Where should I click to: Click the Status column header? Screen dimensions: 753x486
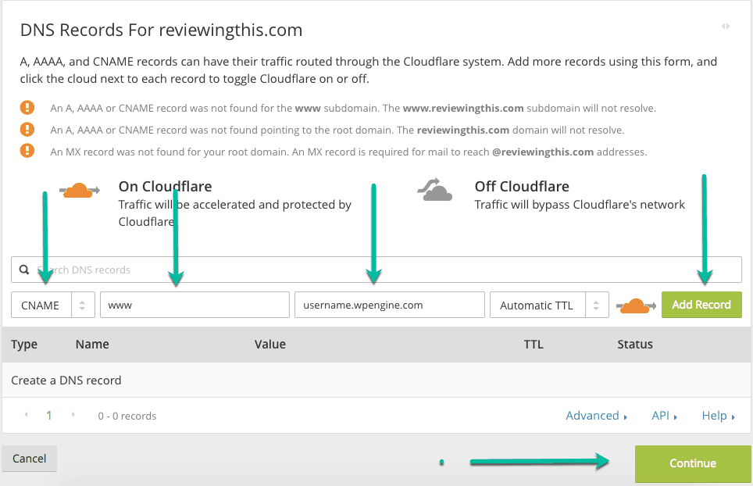pyautogui.click(x=635, y=345)
